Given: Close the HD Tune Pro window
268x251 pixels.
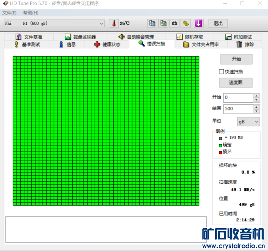Looking at the screenshot, I should tap(260, 4).
